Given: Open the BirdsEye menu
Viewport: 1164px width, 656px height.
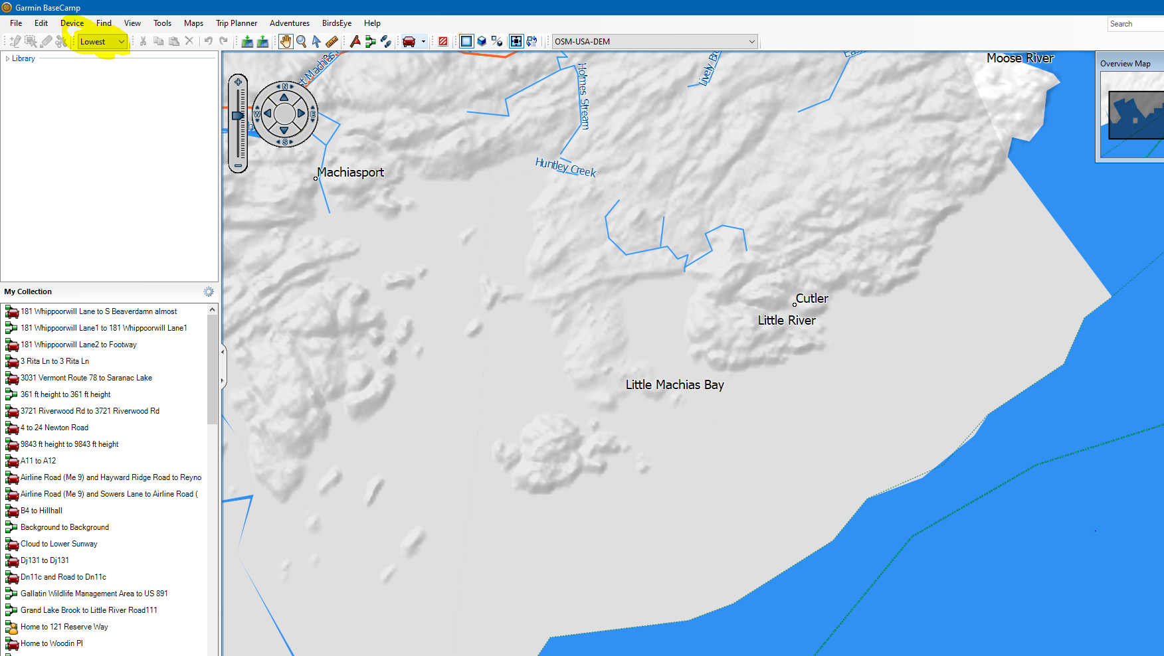Looking at the screenshot, I should pos(336,23).
